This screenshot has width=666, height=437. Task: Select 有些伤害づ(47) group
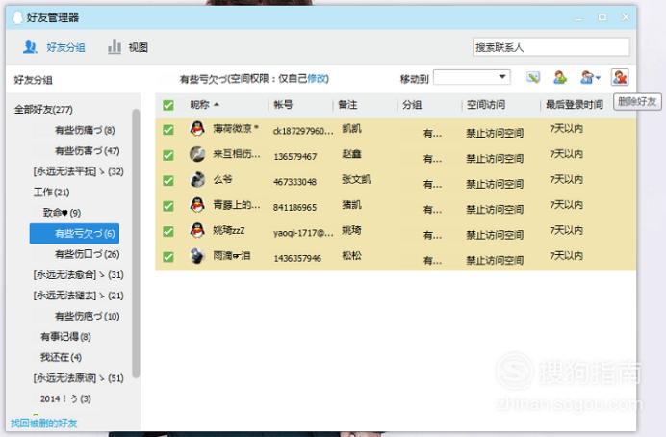[87, 151]
